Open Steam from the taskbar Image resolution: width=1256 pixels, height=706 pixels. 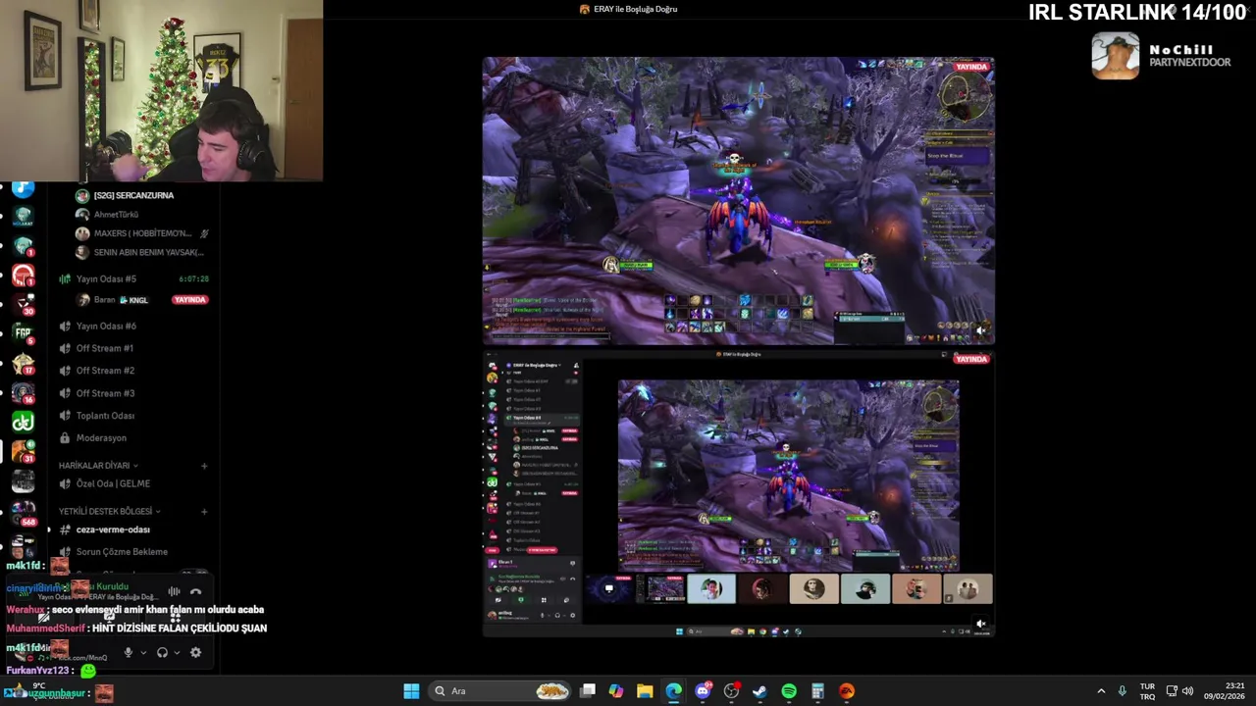coord(759,691)
